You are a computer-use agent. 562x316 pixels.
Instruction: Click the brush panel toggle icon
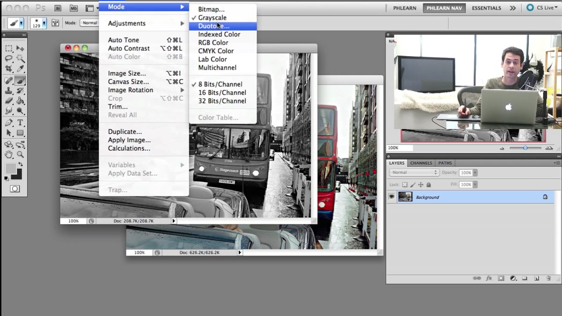(x=55, y=23)
